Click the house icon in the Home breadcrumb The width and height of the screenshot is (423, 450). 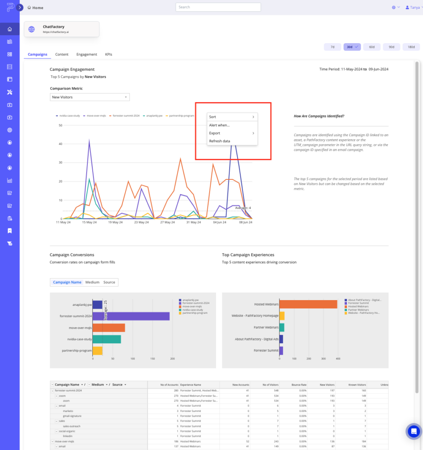(29, 7)
